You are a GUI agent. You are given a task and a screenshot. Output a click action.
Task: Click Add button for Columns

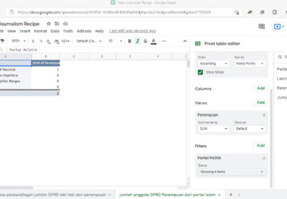[x=261, y=88]
